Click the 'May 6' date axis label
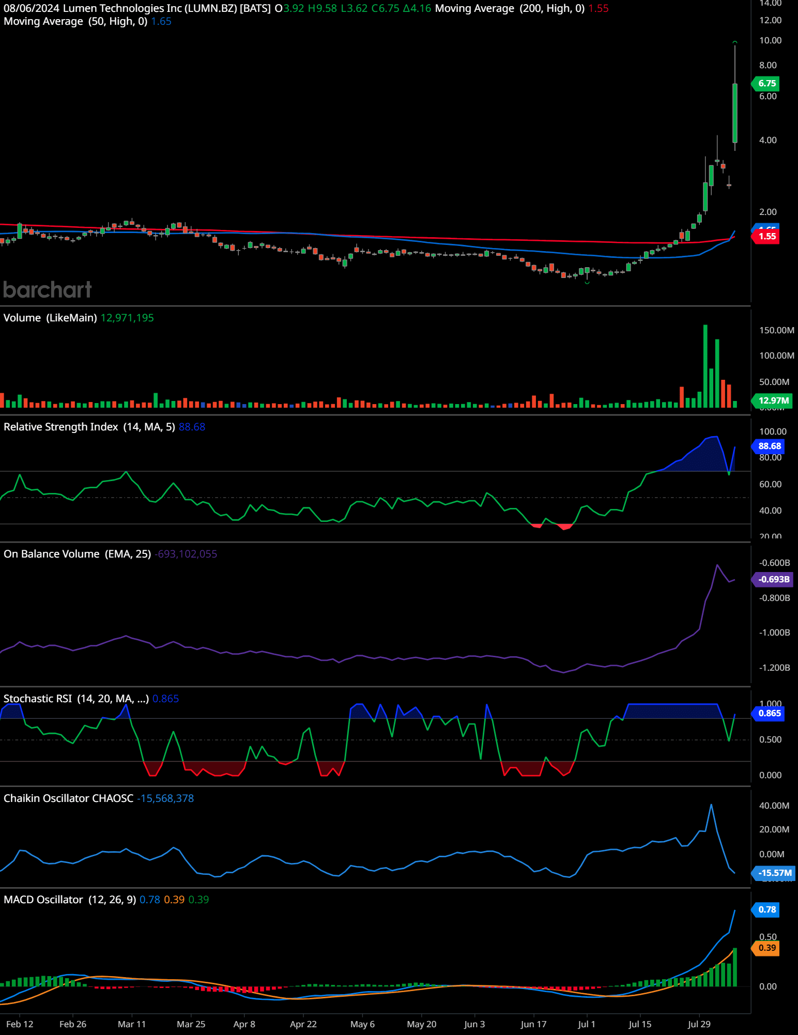 (x=362, y=1024)
